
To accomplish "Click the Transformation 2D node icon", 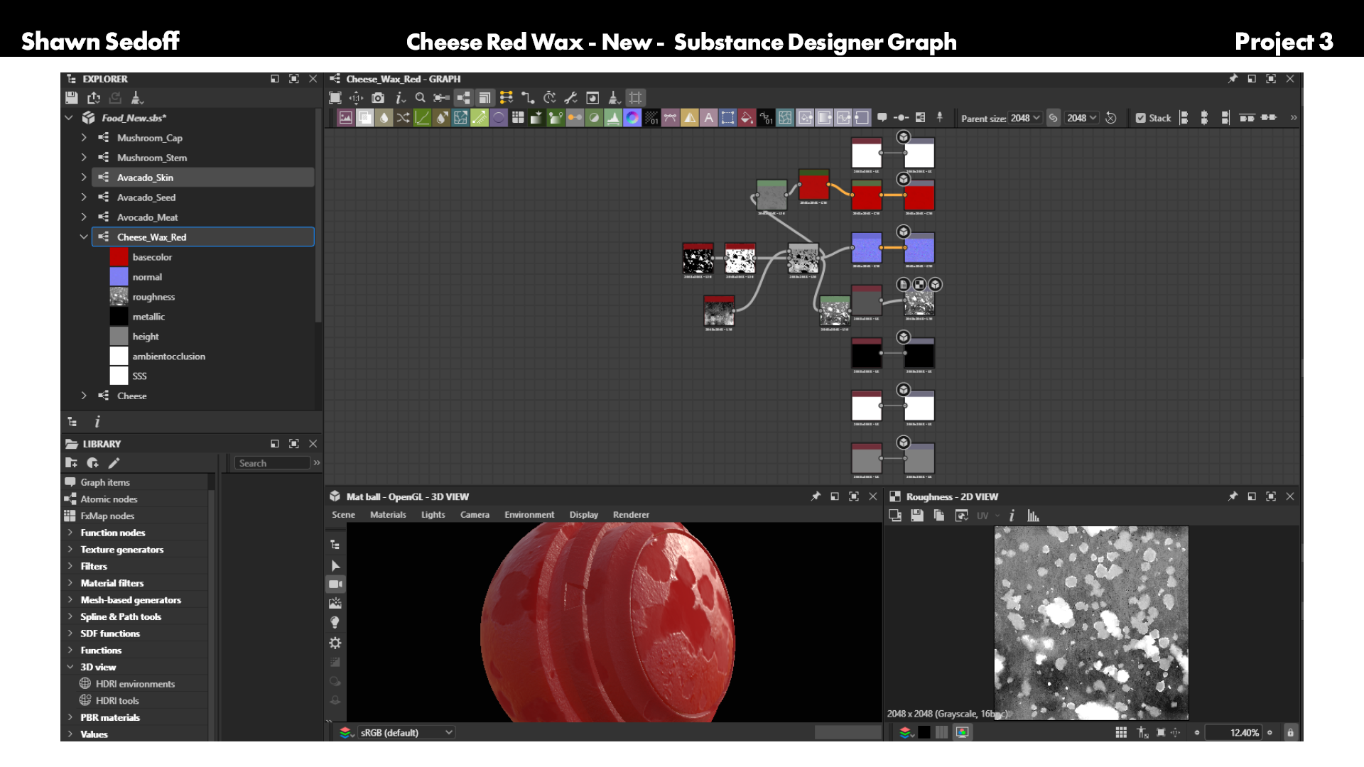I will tap(727, 118).
